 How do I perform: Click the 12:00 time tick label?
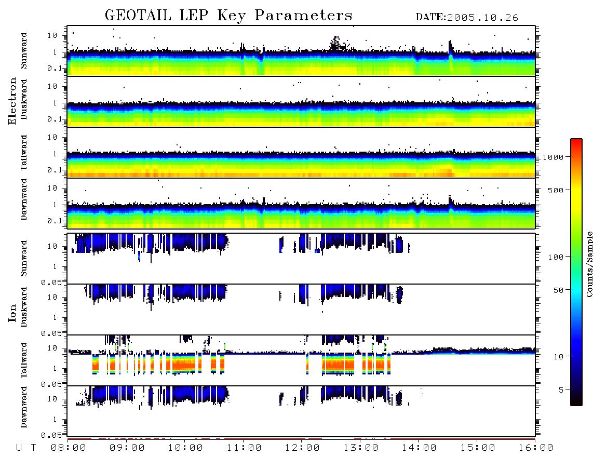tap(302, 448)
